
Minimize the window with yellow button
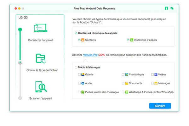click(19, 8)
